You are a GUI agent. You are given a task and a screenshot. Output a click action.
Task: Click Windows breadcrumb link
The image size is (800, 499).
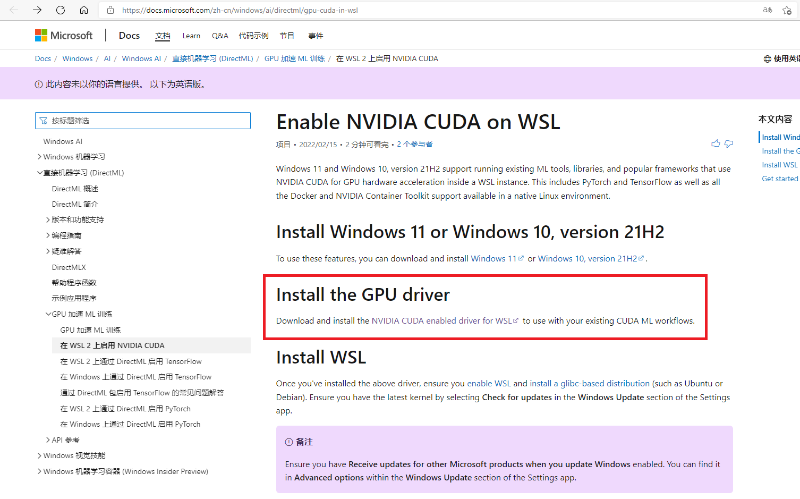coord(78,58)
